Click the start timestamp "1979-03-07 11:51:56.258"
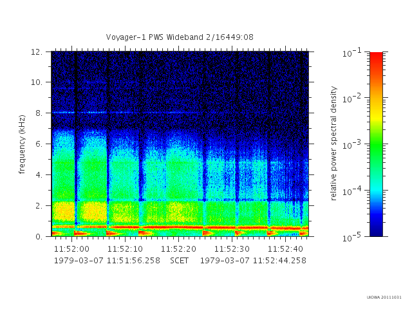The image size is (412, 309). (x=107, y=261)
